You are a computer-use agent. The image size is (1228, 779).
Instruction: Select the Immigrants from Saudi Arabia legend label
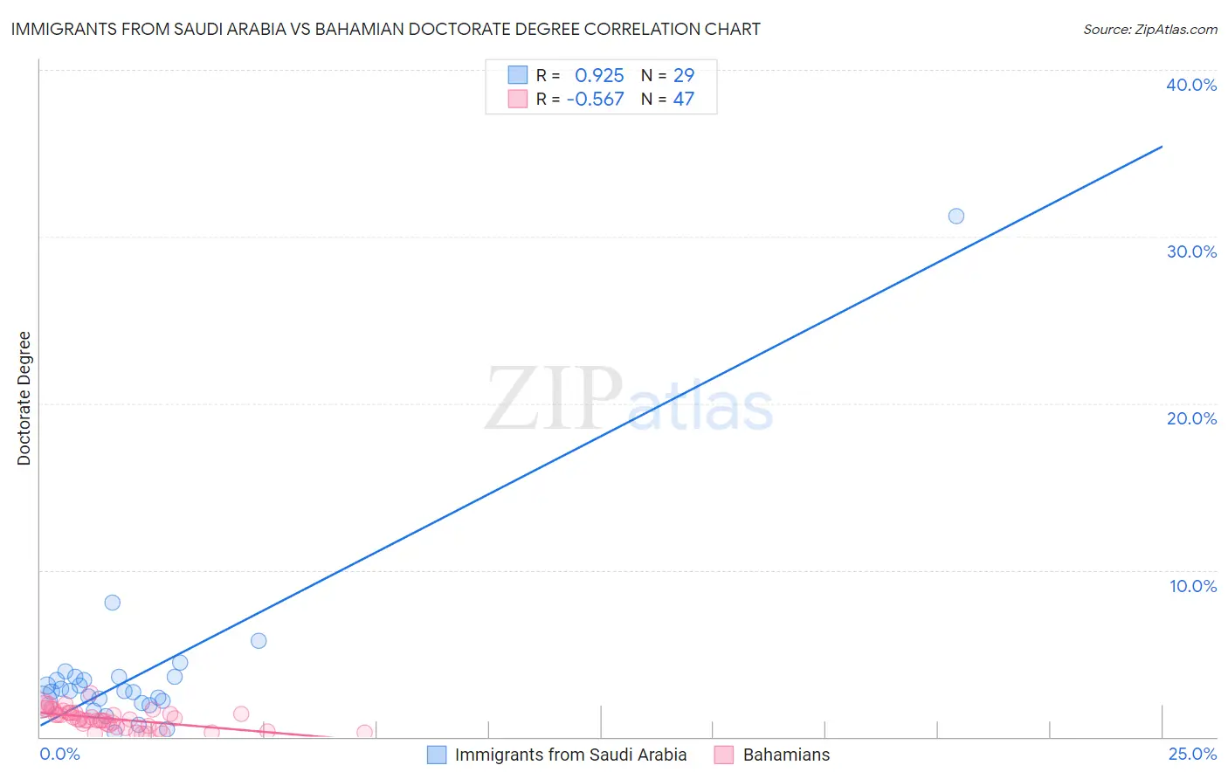point(570,755)
